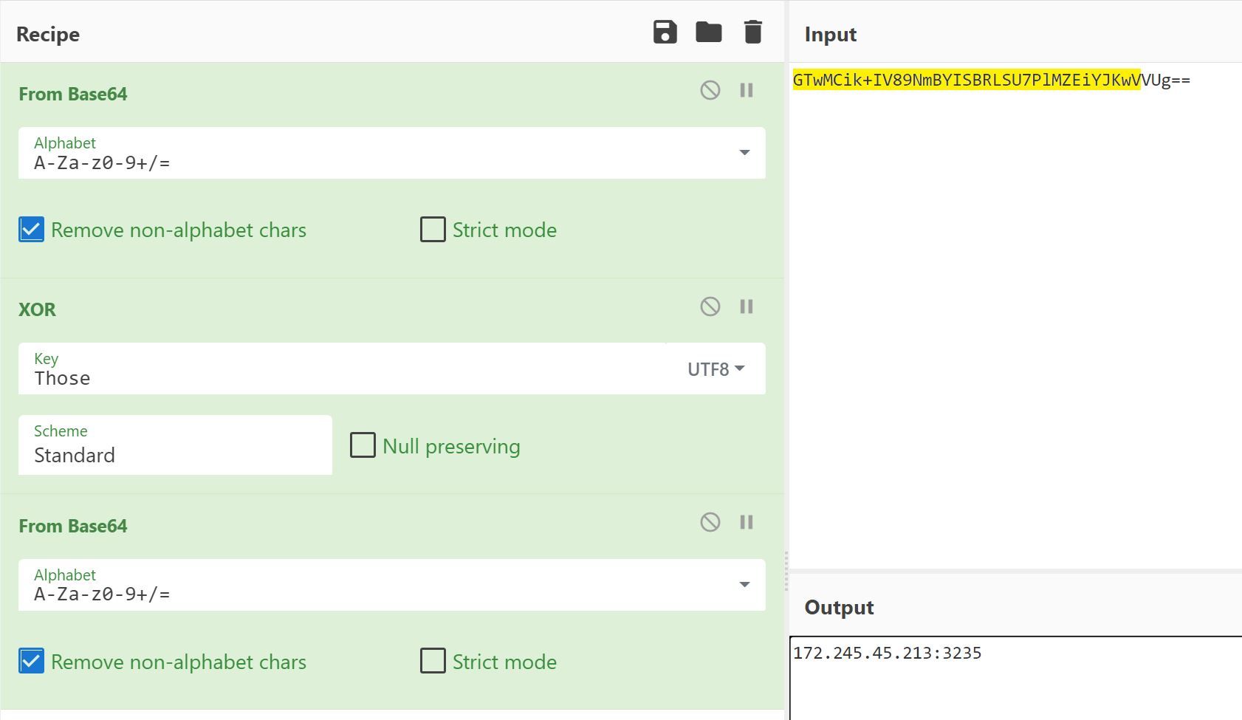Disable the second From Base64 operation

click(x=710, y=522)
